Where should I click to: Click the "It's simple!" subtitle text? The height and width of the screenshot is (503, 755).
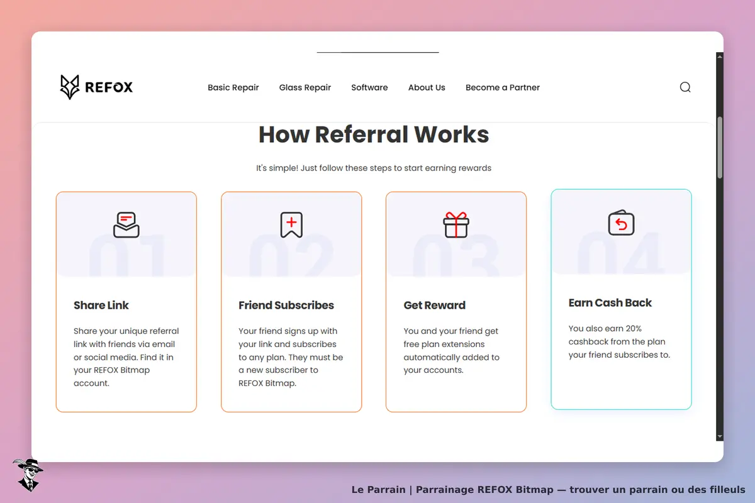coord(374,168)
